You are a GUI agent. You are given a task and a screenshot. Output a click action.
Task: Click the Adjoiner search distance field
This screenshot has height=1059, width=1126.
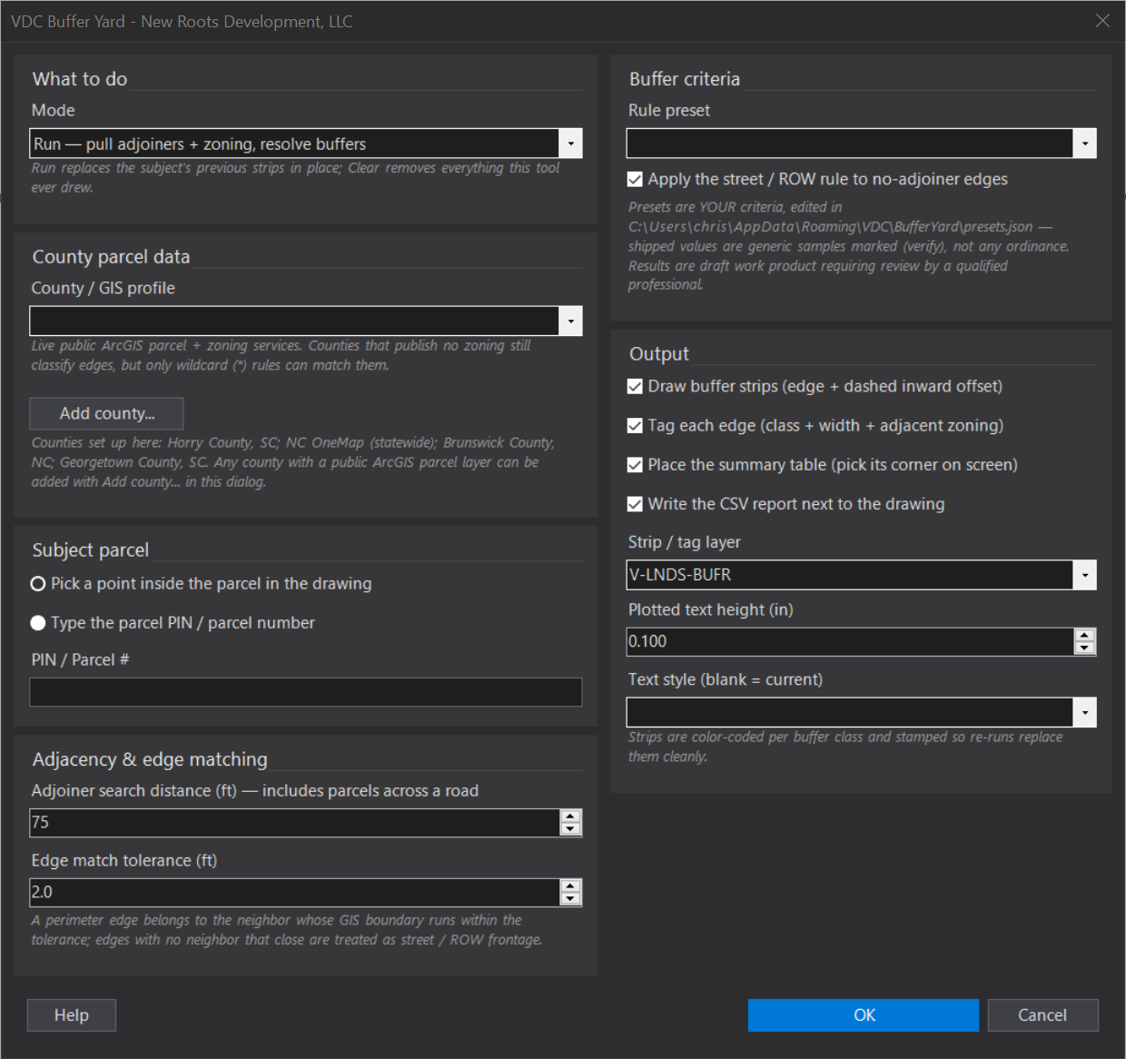[295, 823]
